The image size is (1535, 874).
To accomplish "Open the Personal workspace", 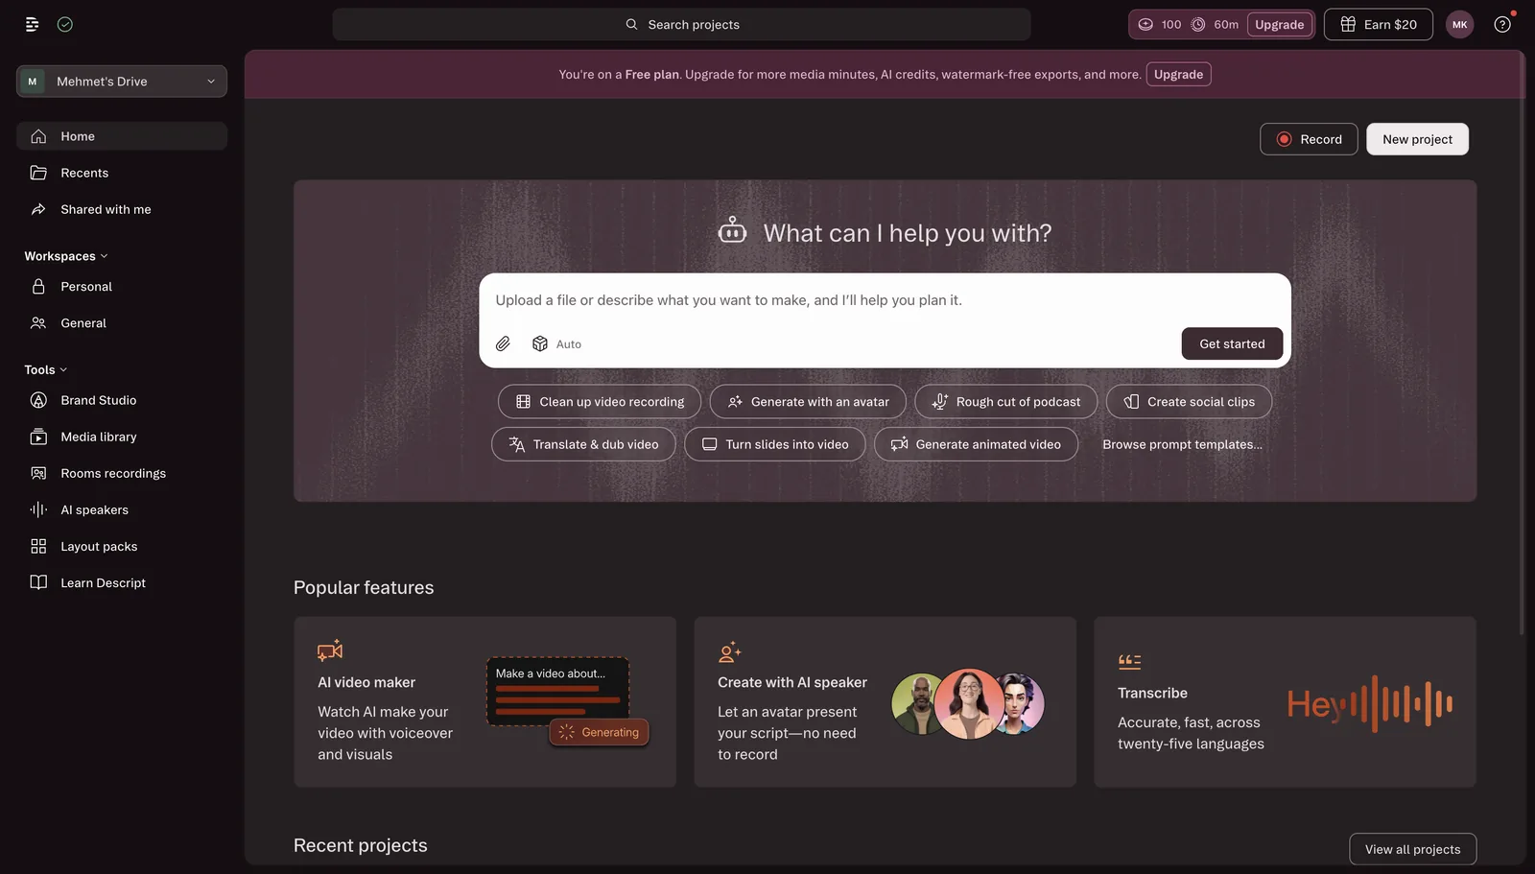I will [122, 287].
